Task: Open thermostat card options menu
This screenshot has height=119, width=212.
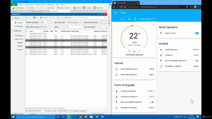Action: (154, 25)
